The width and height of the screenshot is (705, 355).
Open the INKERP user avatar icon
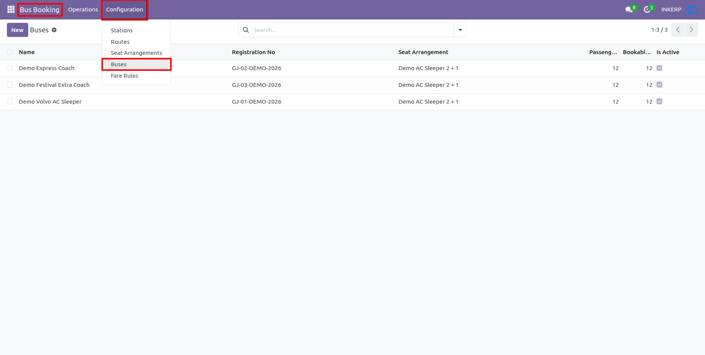pos(692,10)
